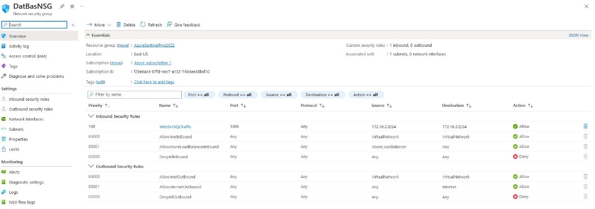
Task: Click the Filter by name field
Action: pyautogui.click(x=134, y=95)
